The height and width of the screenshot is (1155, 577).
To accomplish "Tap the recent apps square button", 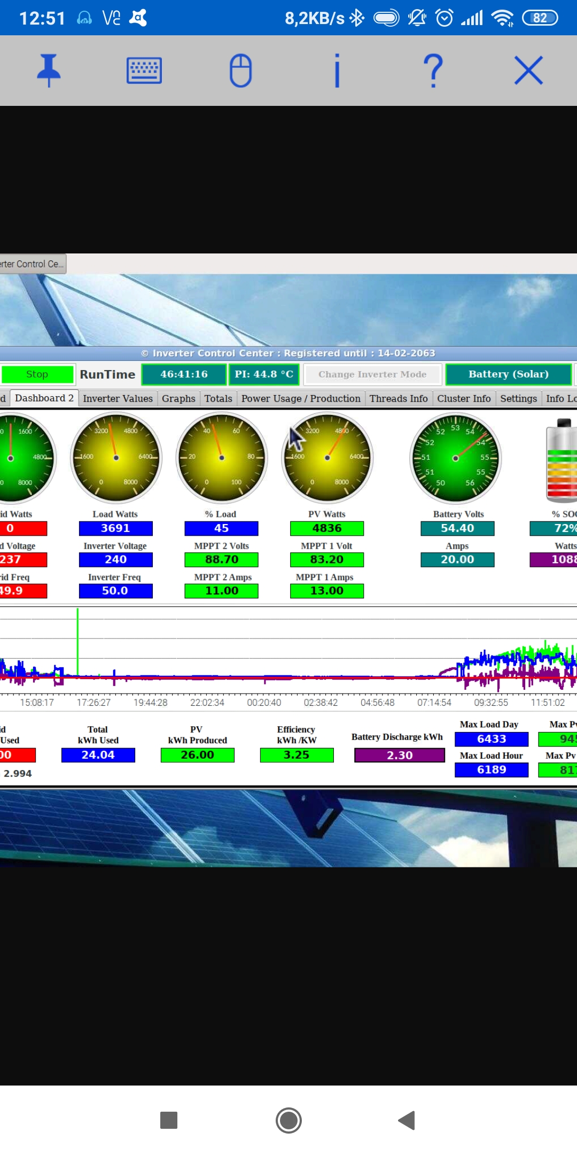I will point(169,1120).
